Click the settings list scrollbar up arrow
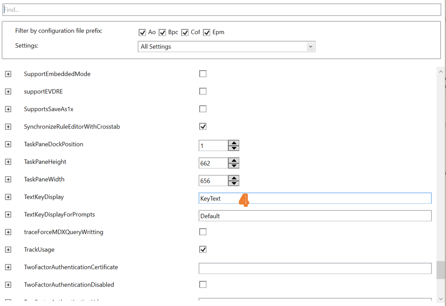This screenshot has height=306, width=446. click(441, 72)
